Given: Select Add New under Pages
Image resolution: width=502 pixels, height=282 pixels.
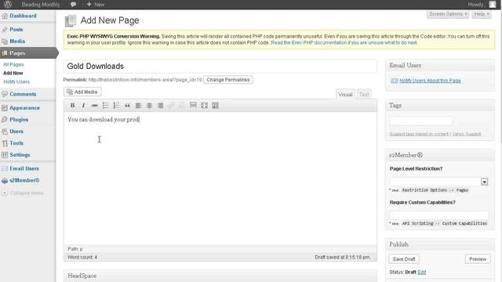Looking at the screenshot, I should 13,73.
